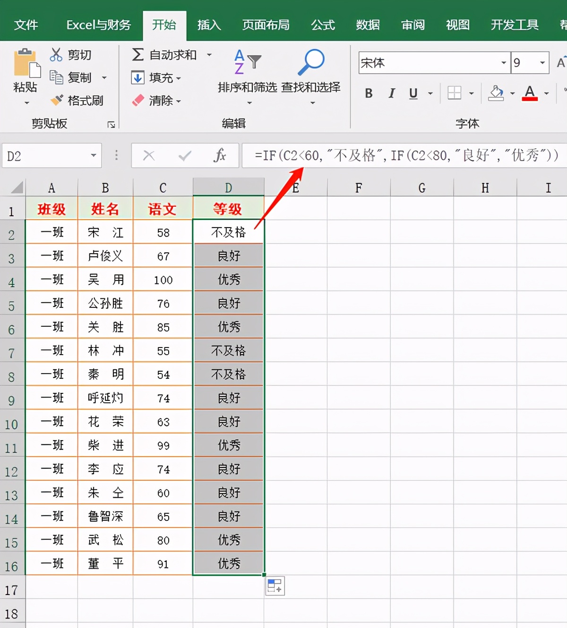Toggle Italic formatting

391,93
